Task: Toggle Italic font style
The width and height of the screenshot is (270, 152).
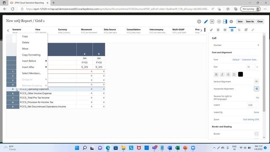Action: pos(222,74)
